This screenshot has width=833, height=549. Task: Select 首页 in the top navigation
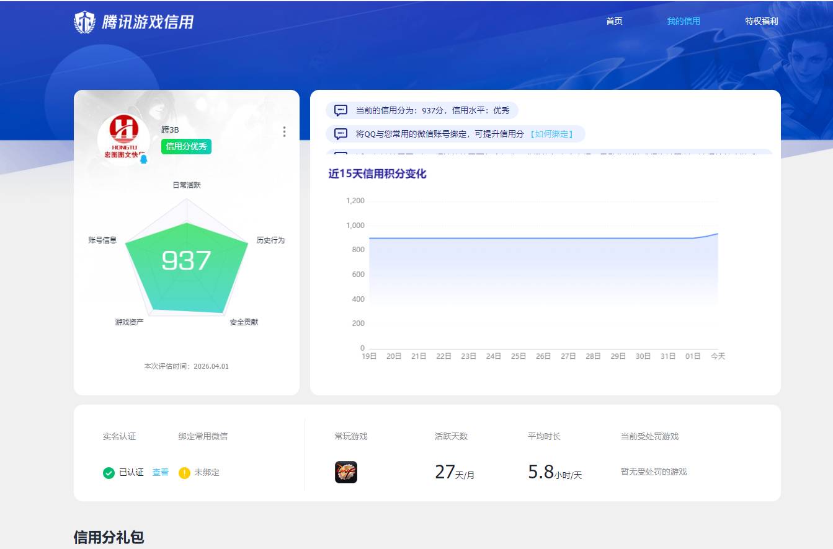click(614, 20)
